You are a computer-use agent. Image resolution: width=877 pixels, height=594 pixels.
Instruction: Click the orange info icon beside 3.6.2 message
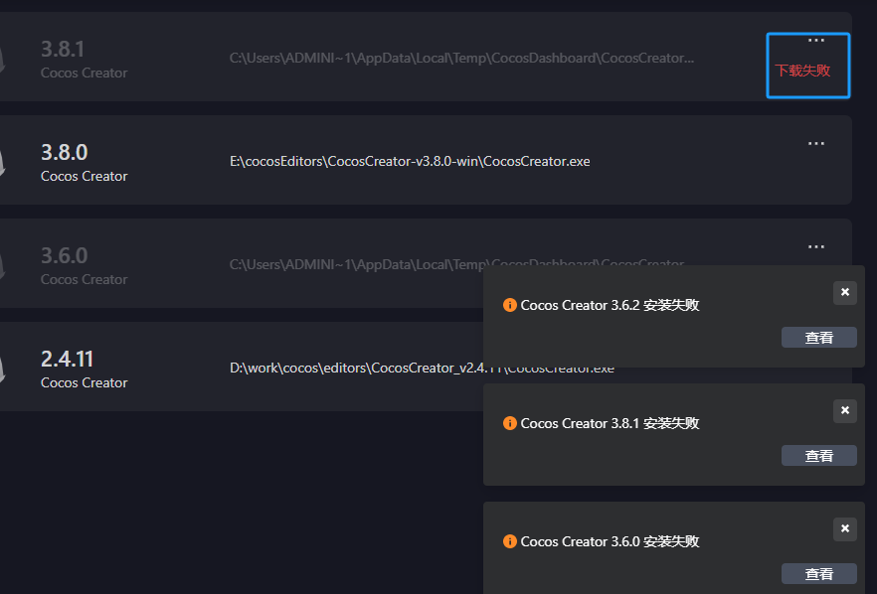coord(510,305)
